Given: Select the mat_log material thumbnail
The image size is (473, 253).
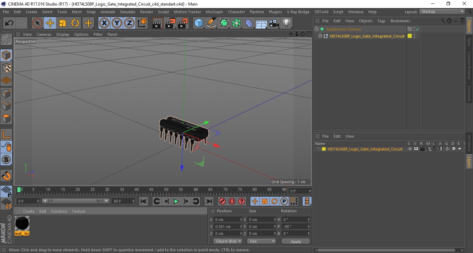Looking at the screenshot, I should pos(22,223).
